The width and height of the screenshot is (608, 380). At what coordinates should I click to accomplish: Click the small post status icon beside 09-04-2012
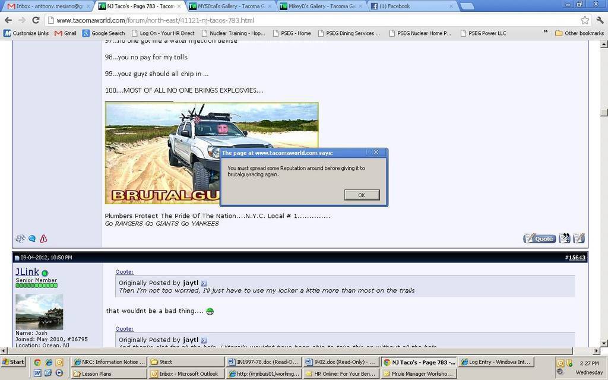17,258
